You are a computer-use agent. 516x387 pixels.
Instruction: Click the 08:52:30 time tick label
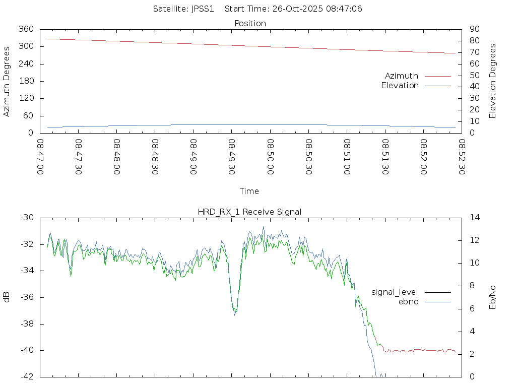tap(461, 157)
